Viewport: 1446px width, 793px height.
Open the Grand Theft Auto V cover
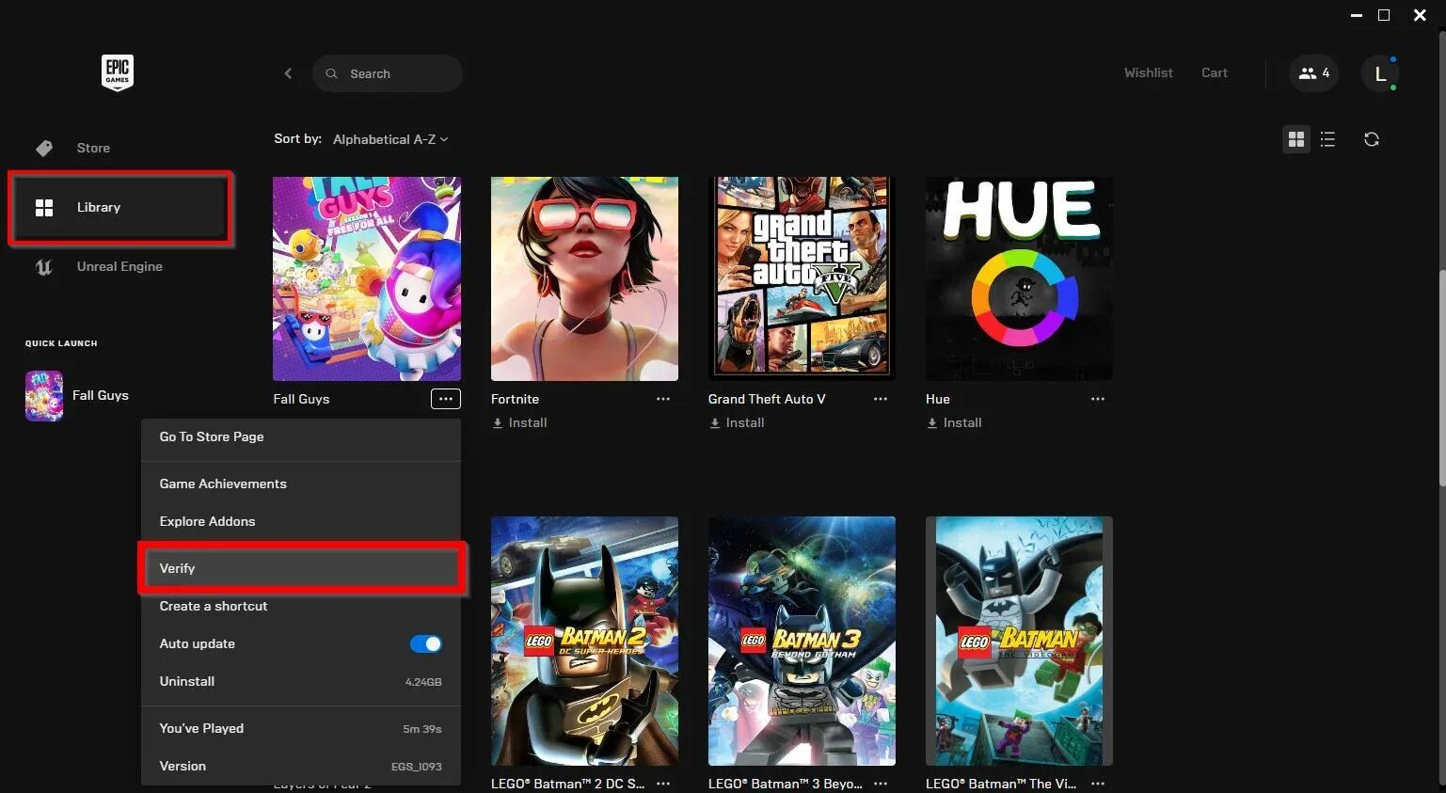click(802, 278)
